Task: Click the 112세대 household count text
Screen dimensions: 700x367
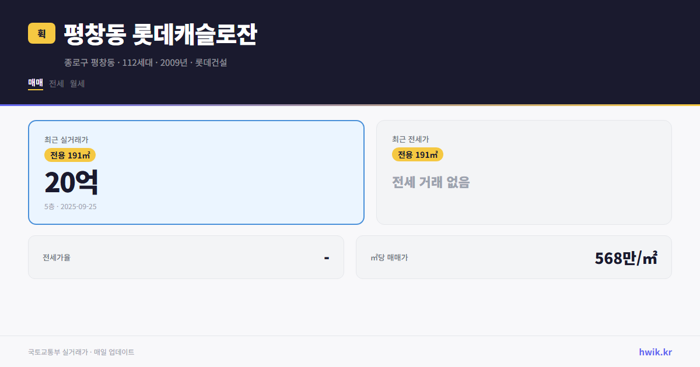Action: coord(138,63)
